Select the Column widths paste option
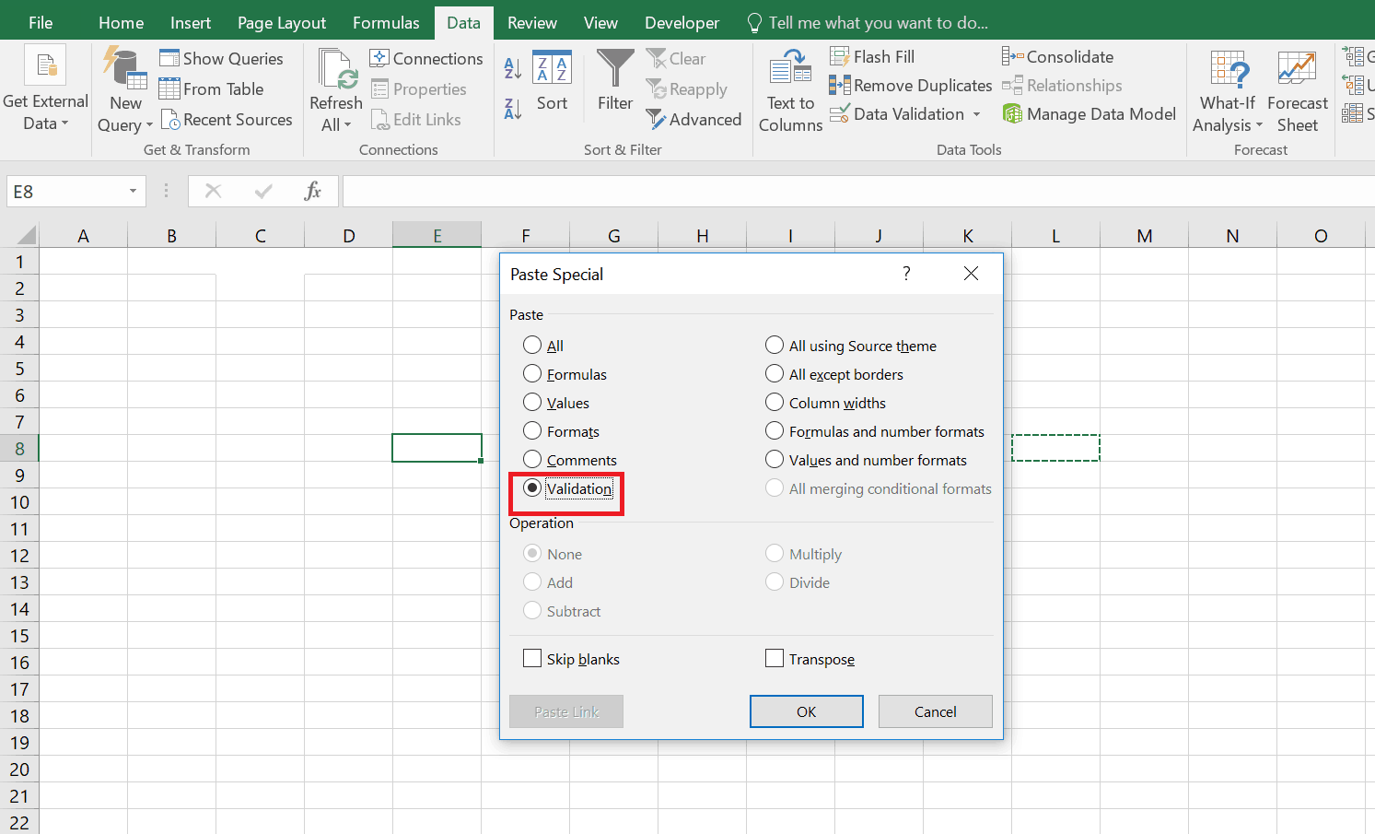Viewport: 1375px width, 834px height. [x=775, y=403]
